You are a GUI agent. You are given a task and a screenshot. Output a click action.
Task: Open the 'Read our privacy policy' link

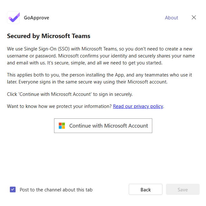tap(138, 106)
